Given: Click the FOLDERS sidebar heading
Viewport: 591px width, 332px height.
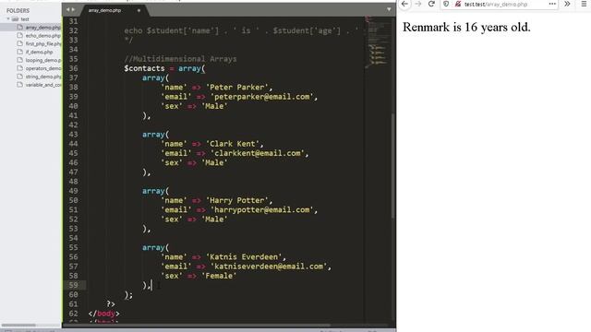Looking at the screenshot, I should 18,10.
